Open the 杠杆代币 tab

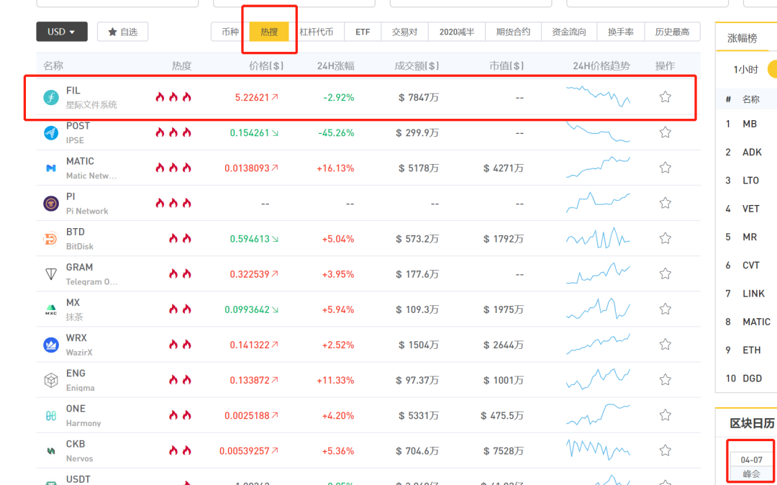[x=316, y=32]
